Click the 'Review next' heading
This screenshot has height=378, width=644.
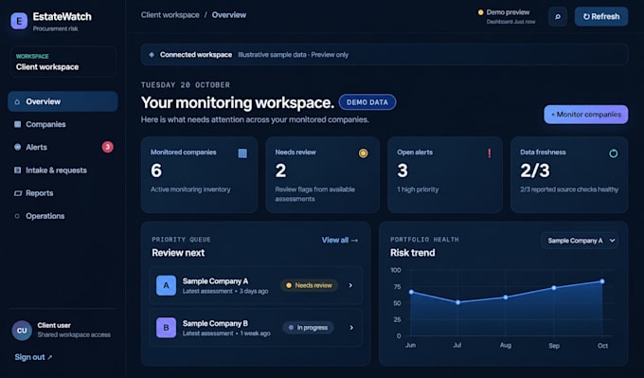click(178, 253)
